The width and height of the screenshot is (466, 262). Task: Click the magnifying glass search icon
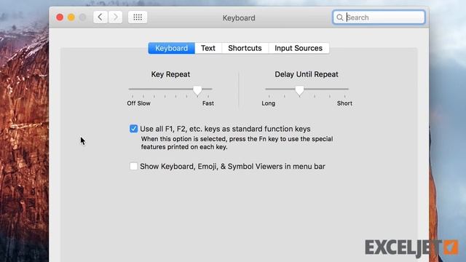coord(340,17)
